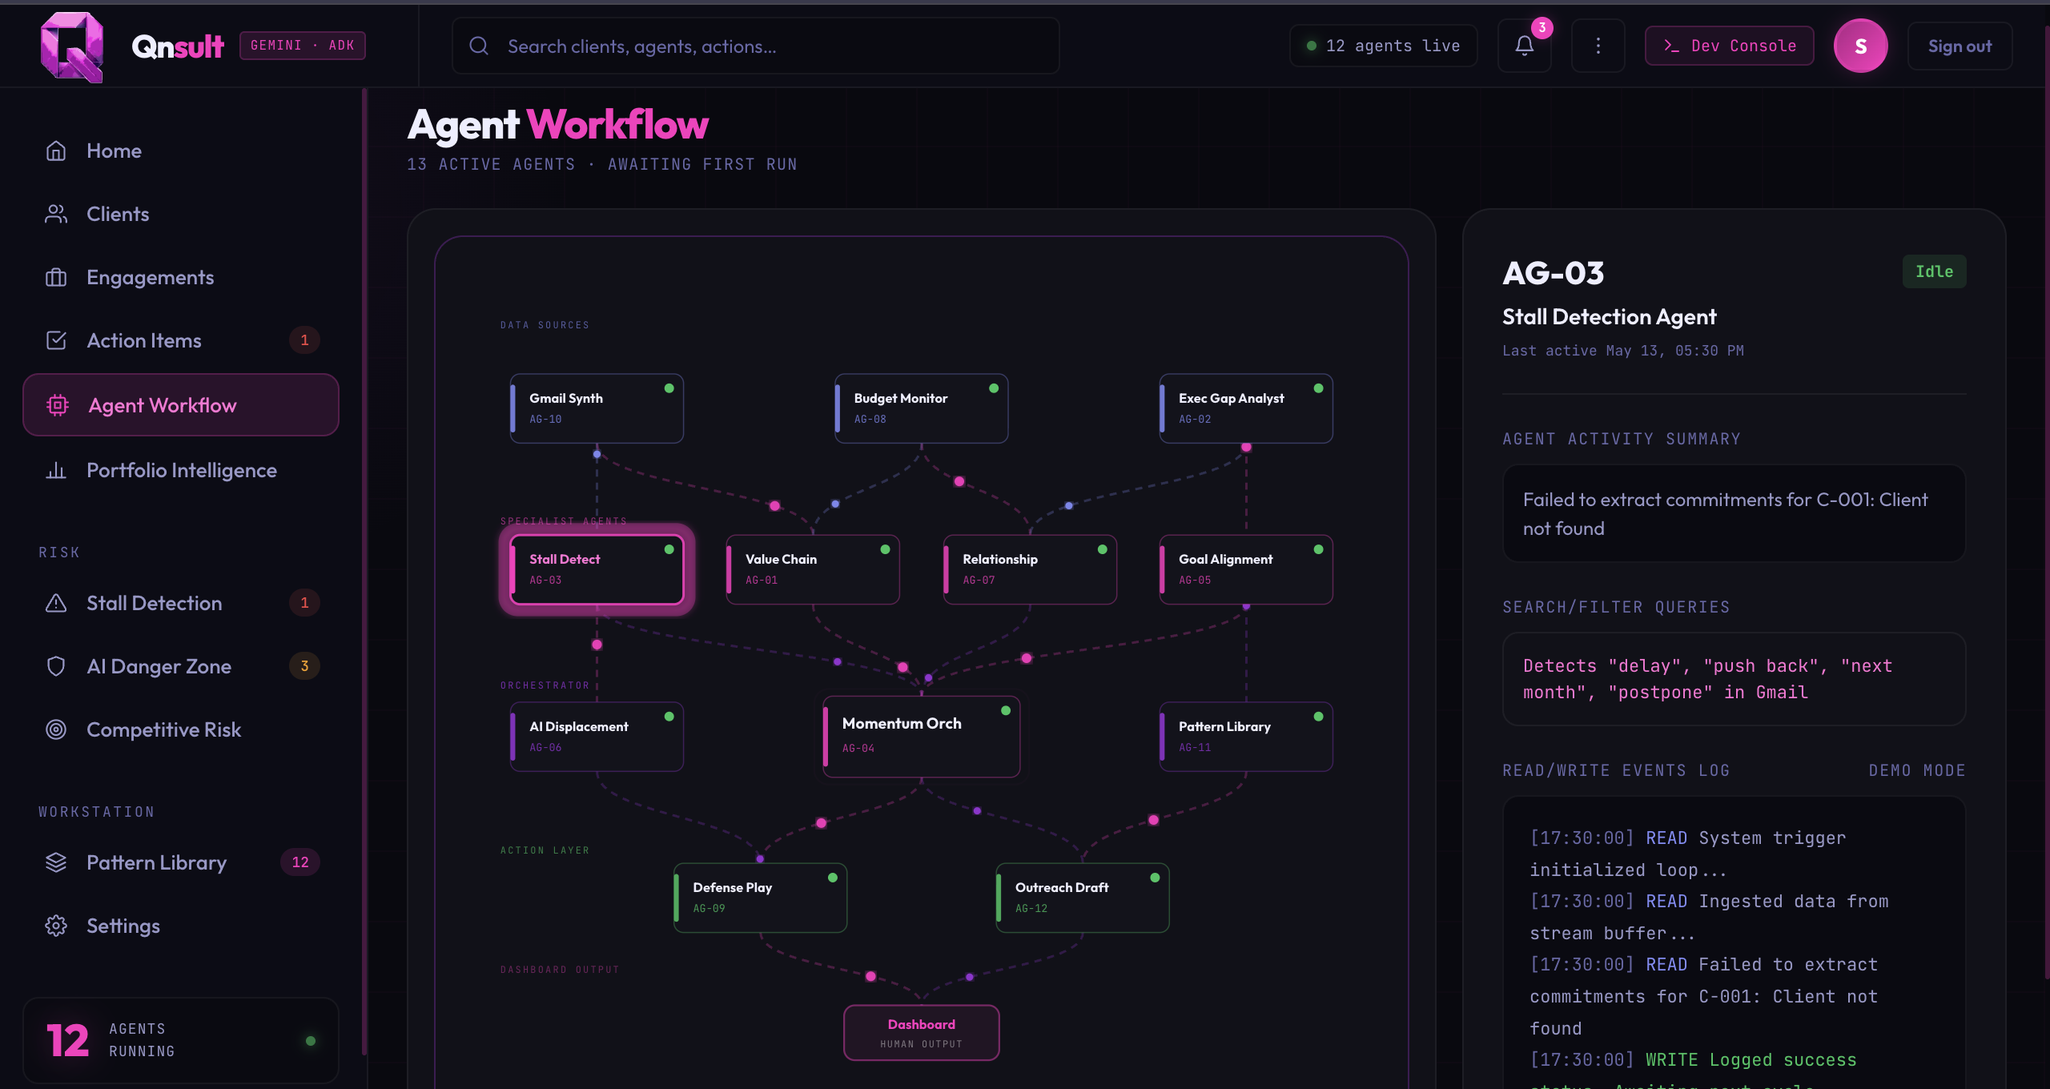2050x1089 pixels.
Task: Navigate to Stall Detection
Action: (x=181, y=603)
